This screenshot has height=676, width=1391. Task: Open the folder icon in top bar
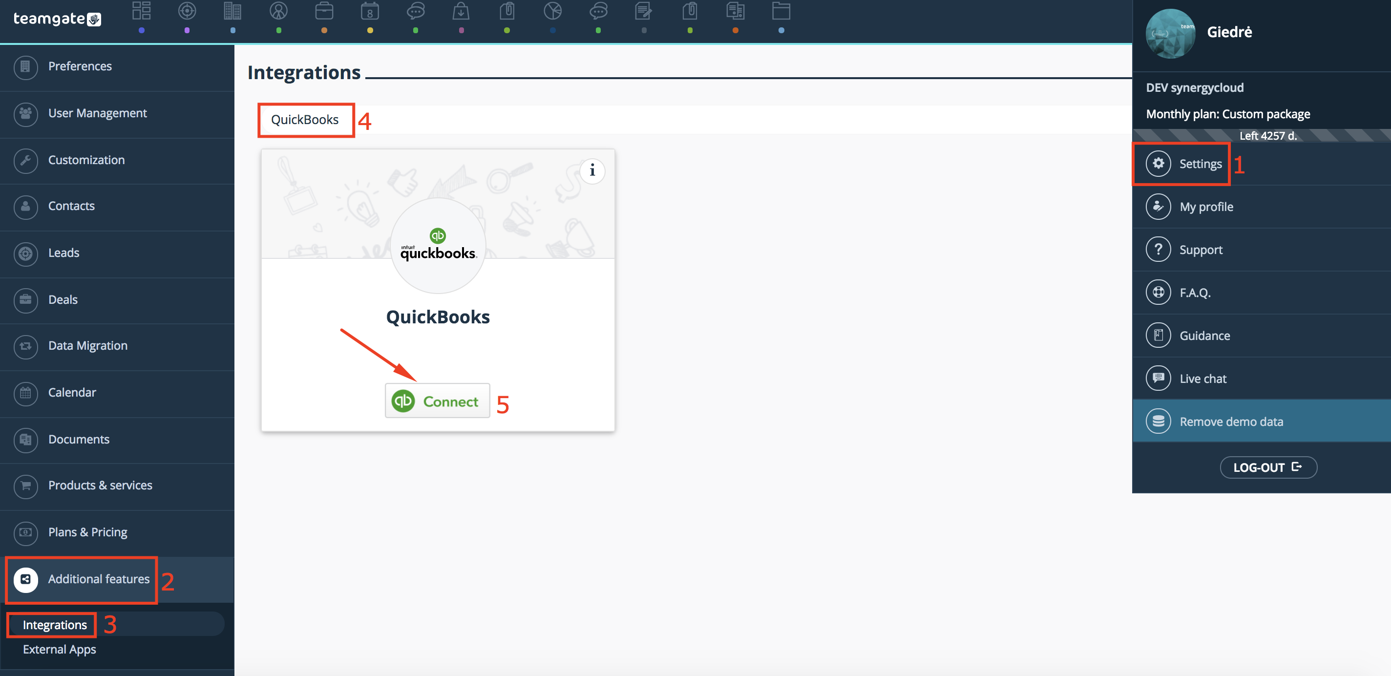[x=781, y=11]
